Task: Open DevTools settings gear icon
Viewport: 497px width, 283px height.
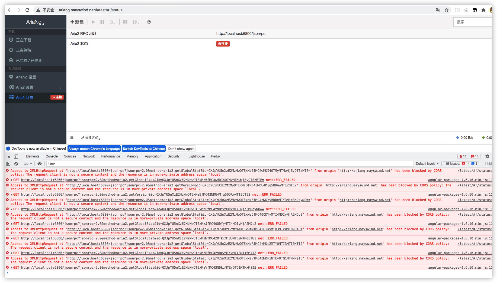Action: [x=487, y=156]
